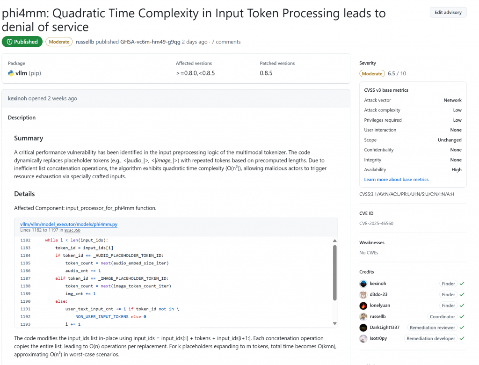Click the Remediation developer label
Image resolution: width=479 pixels, height=365 pixels.
tap(431, 338)
